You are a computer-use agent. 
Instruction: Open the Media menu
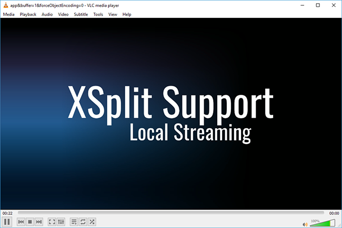(x=9, y=14)
